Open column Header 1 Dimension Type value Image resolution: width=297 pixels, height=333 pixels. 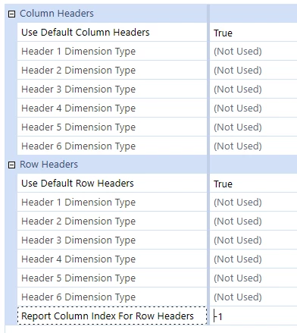(253, 51)
